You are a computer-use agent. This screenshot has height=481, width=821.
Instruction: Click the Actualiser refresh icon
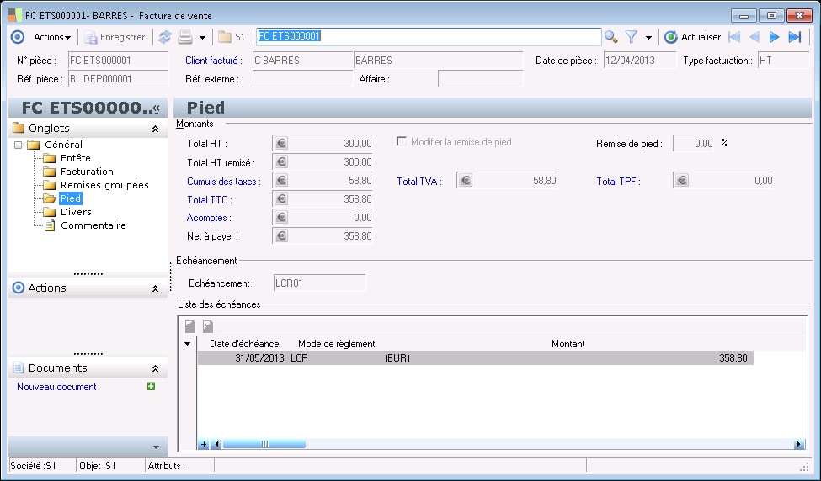point(671,37)
